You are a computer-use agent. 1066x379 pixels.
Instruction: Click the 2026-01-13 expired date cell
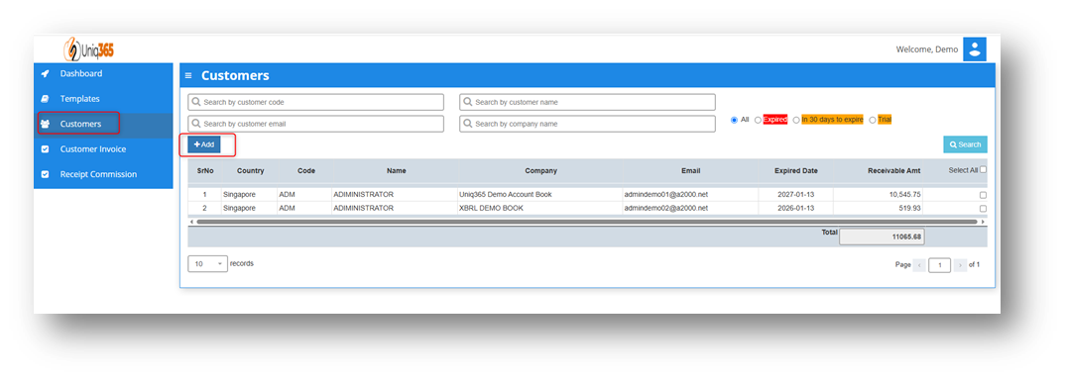coord(795,208)
